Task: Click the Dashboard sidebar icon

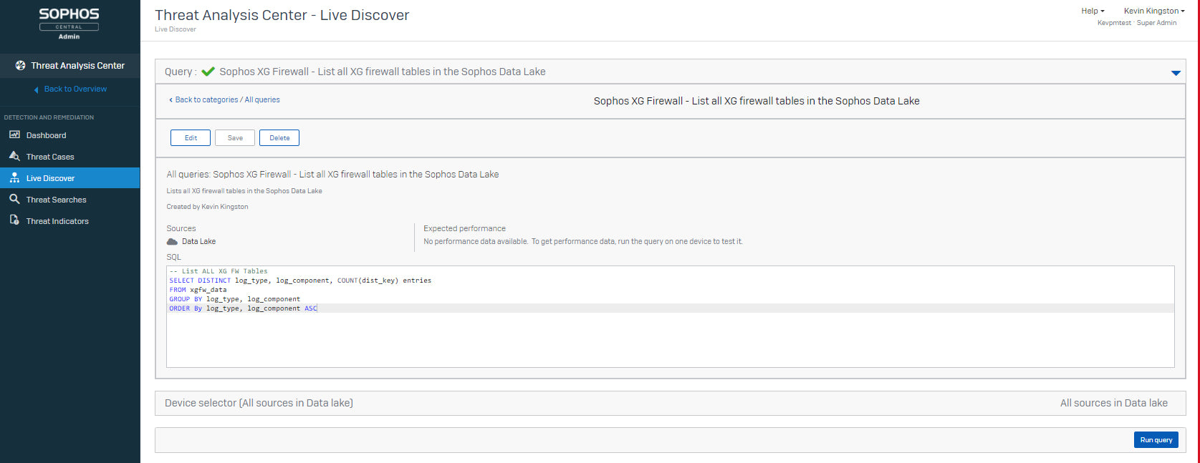Action: coord(14,135)
